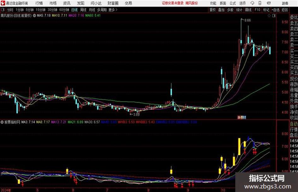Expand the 更多 period options

(x=113, y=10)
